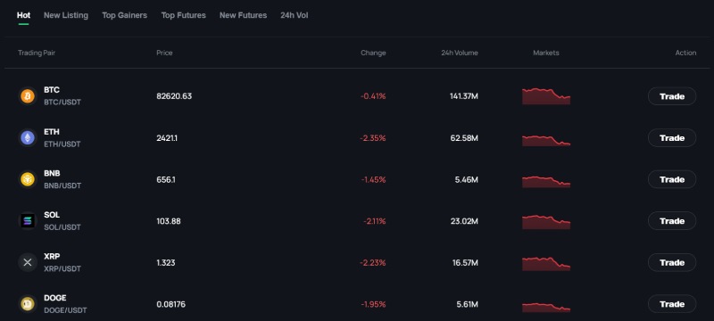
Task: Go to the Top Futures tab
Action: [x=184, y=15]
